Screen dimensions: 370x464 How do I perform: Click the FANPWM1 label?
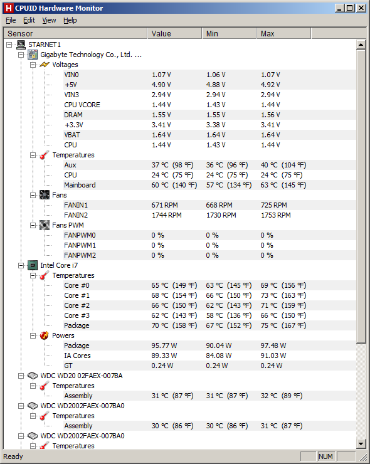(x=80, y=245)
